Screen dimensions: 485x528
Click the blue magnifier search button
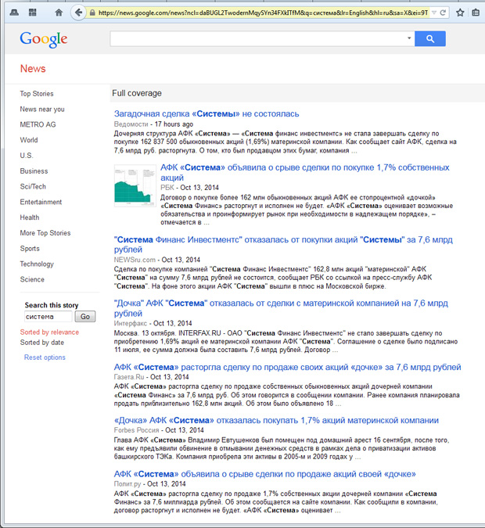pos(430,39)
